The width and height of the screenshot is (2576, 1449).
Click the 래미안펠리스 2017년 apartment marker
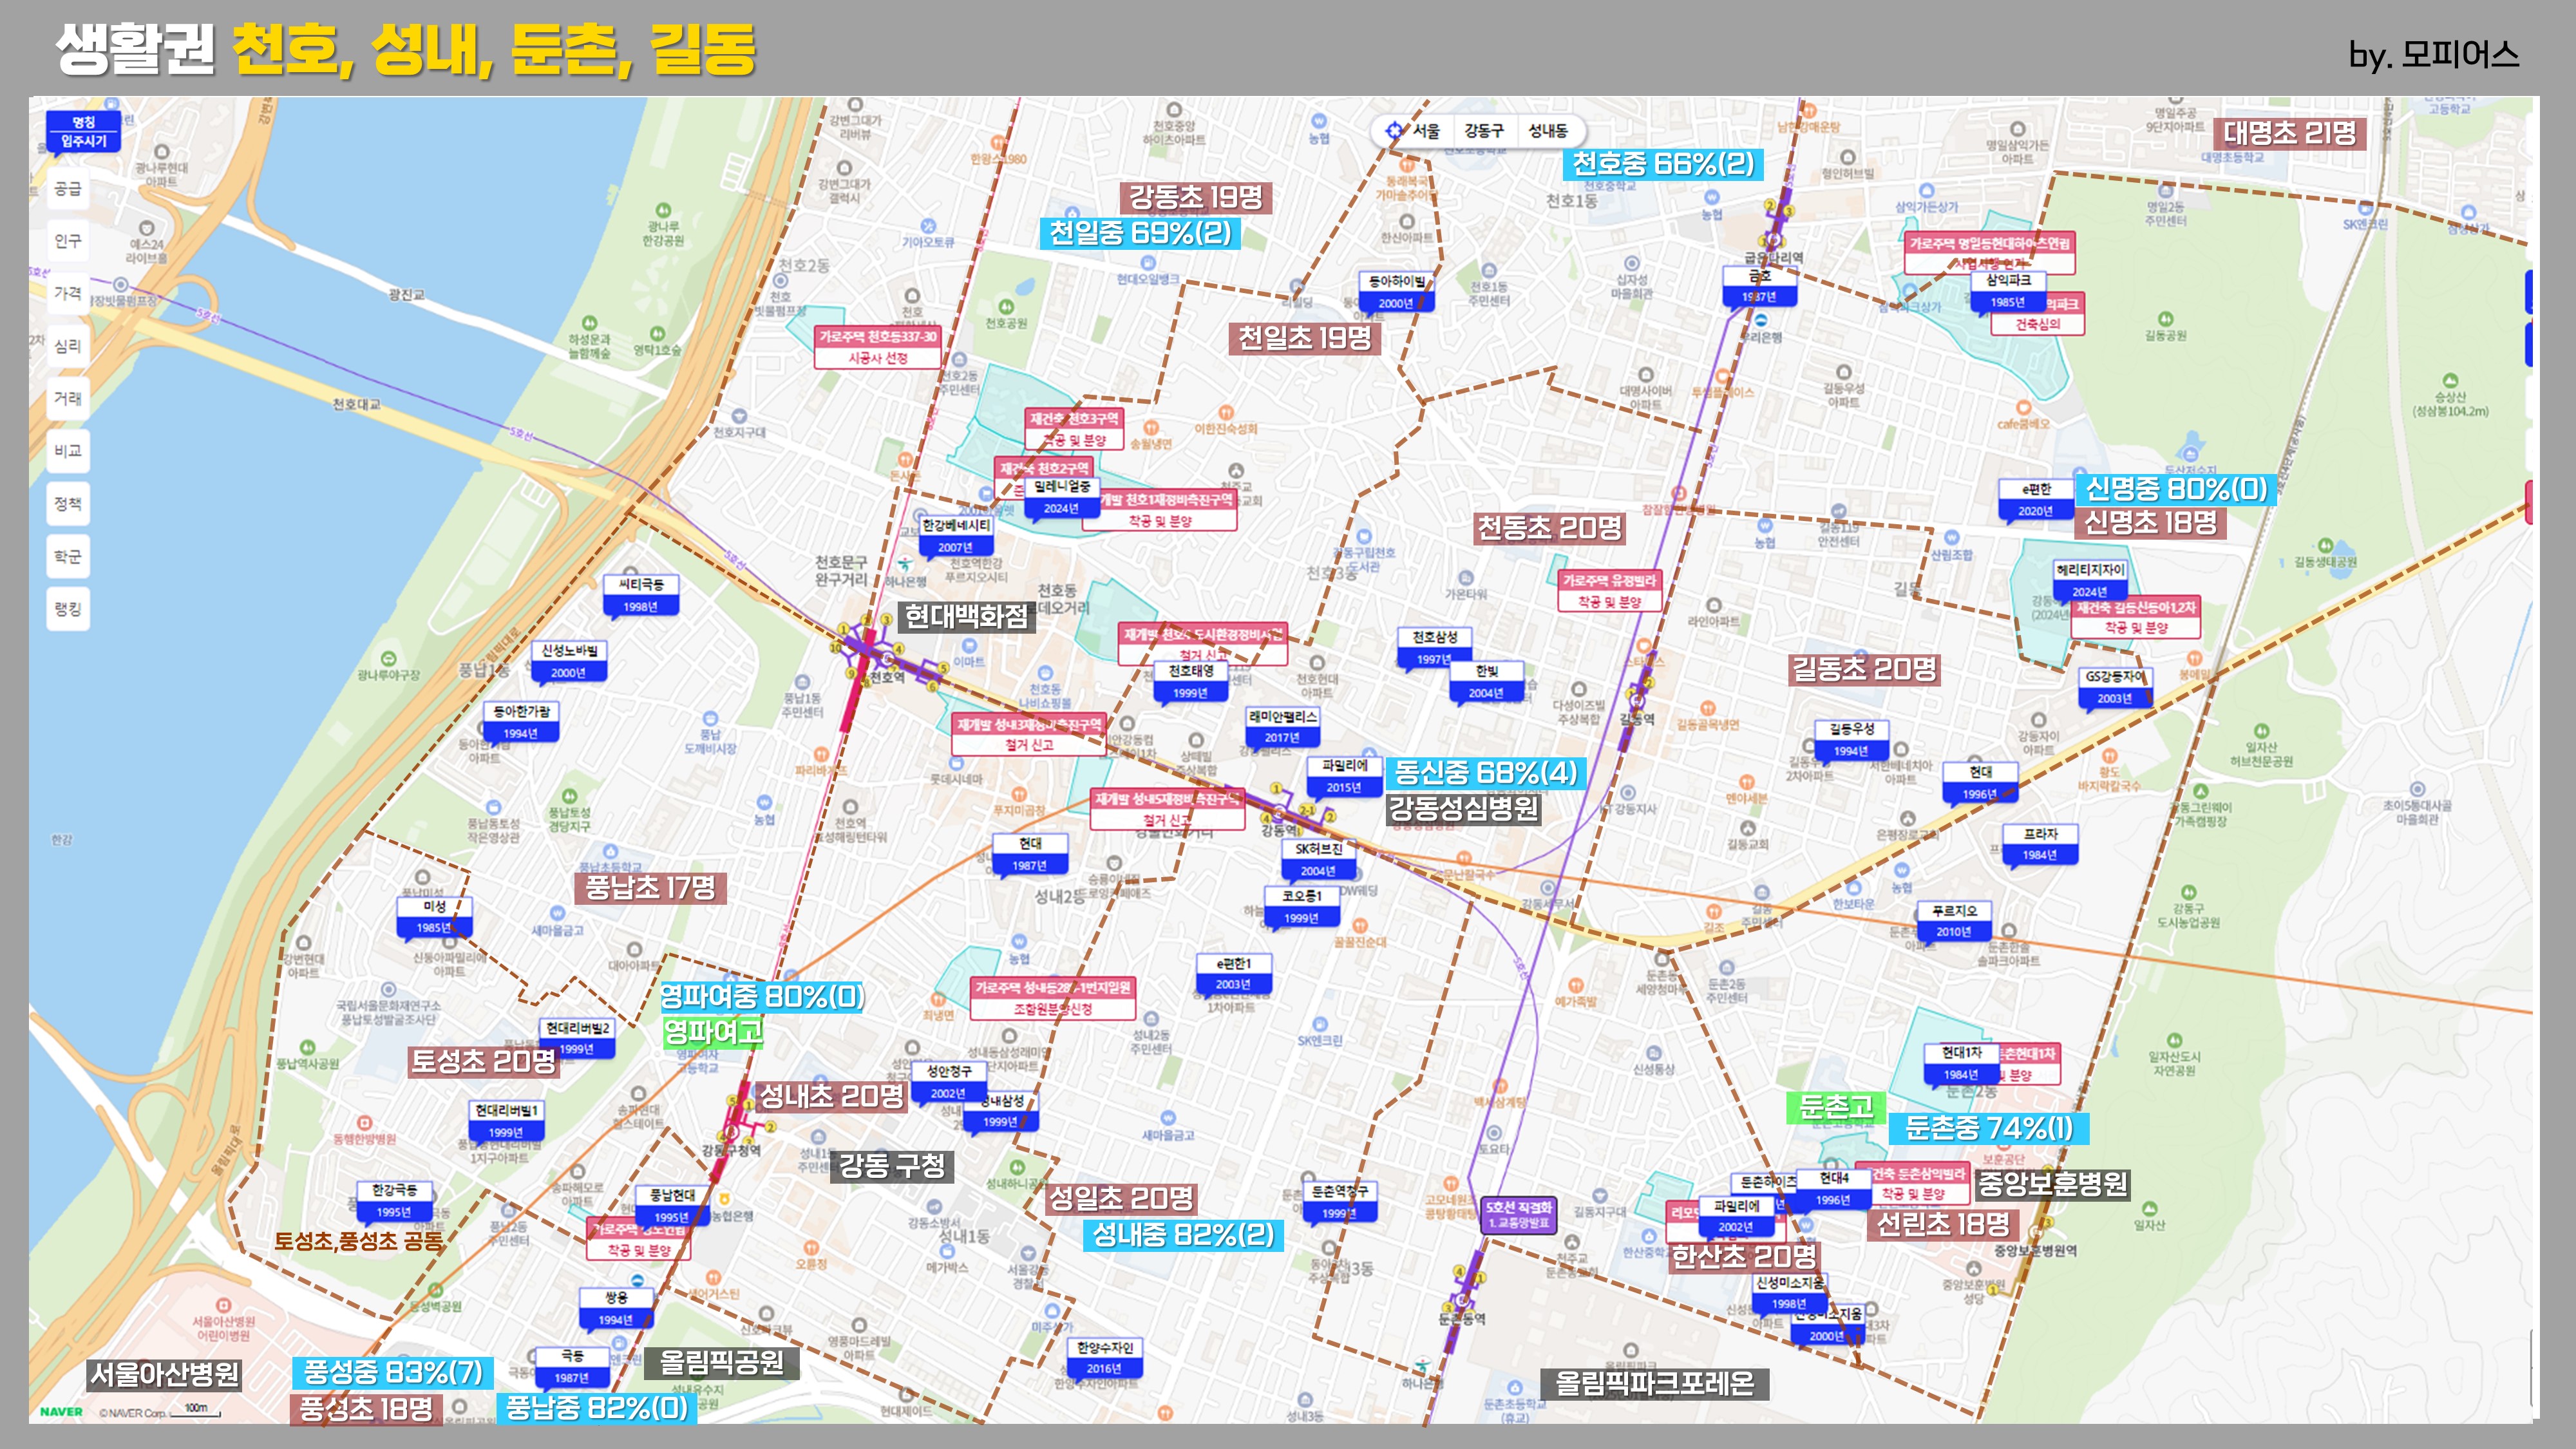coord(1282,727)
